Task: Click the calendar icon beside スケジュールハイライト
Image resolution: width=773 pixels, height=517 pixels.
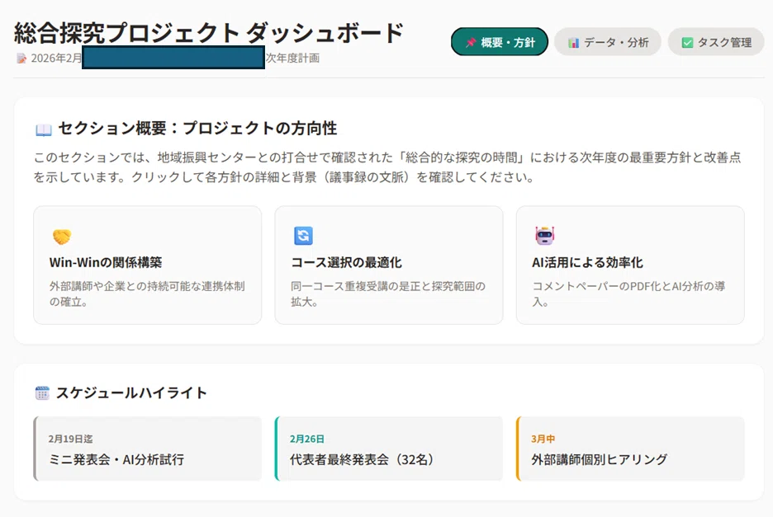Action: (x=42, y=393)
